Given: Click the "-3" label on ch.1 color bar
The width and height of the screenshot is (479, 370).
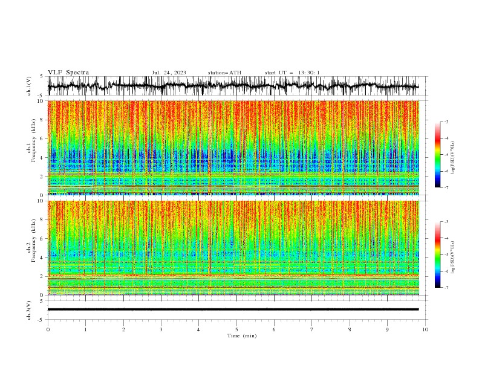Looking at the screenshot, I should coord(446,122).
